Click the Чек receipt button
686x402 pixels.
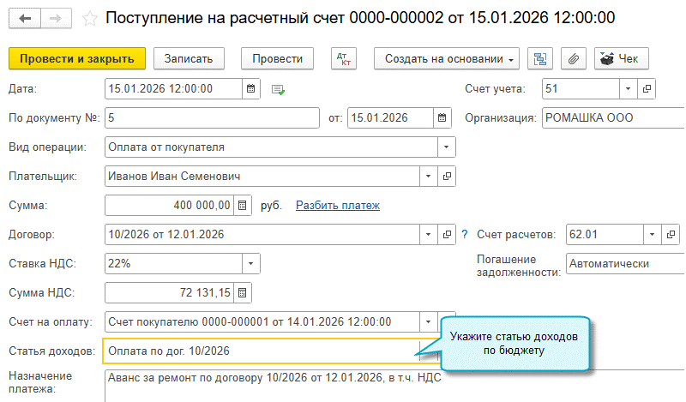point(621,58)
